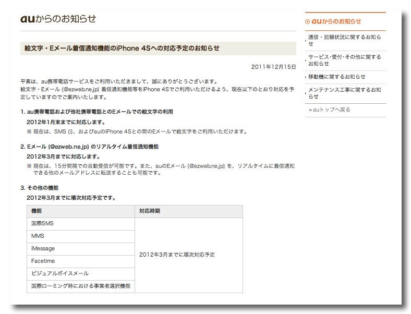Viewport: 411px width, 314px height.
Task: Click the auからのお知らせ page logo heading
Action: coord(58,19)
